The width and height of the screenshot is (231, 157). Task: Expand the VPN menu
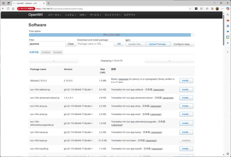click(83, 15)
